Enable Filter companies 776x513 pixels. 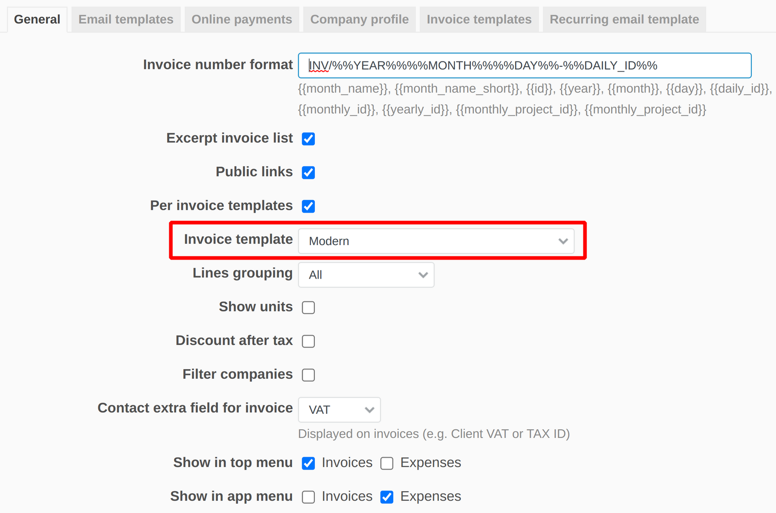[x=308, y=374]
